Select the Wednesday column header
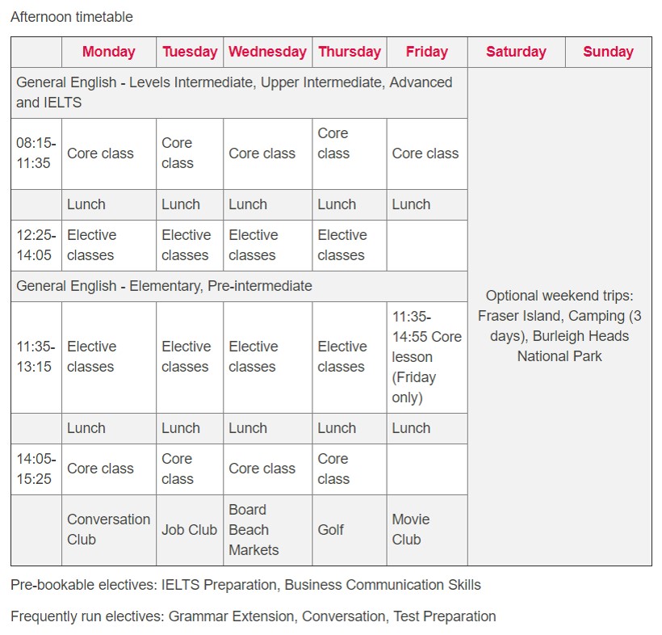 coord(268,52)
